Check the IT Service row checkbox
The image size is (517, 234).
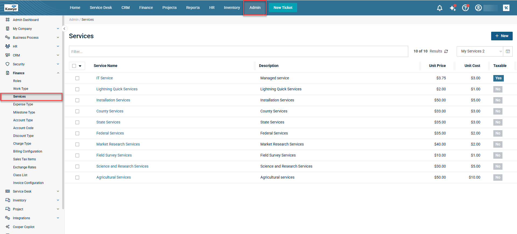77,78
